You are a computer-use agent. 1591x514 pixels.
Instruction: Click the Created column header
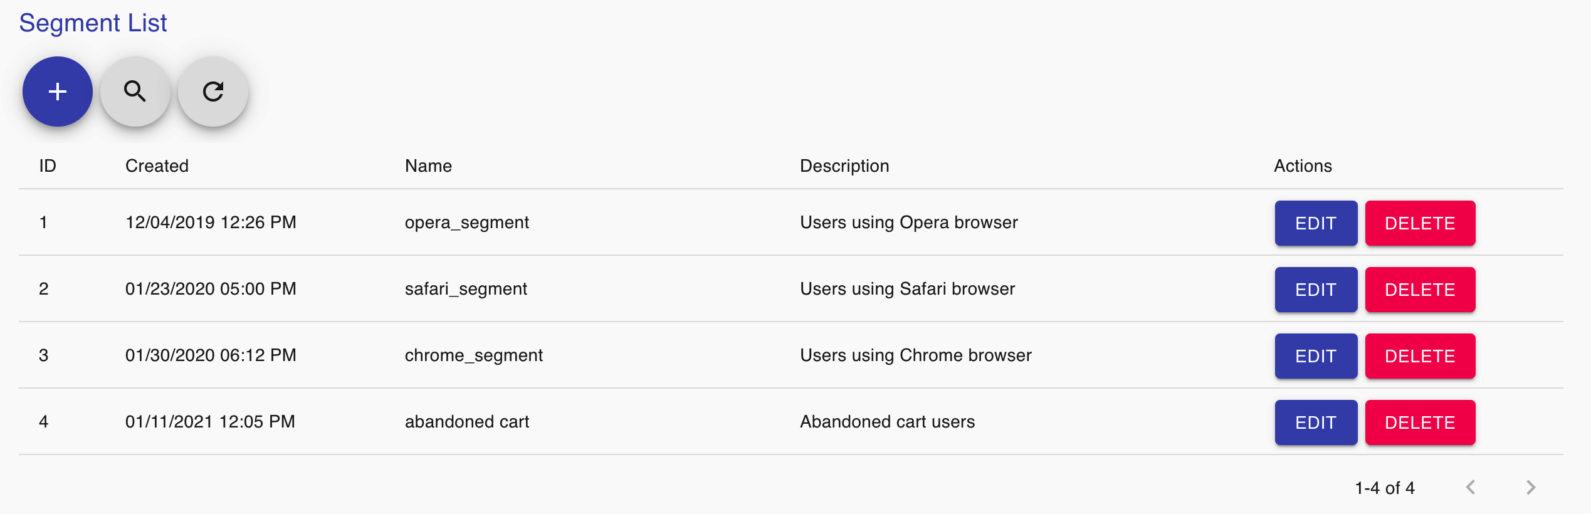tap(157, 165)
